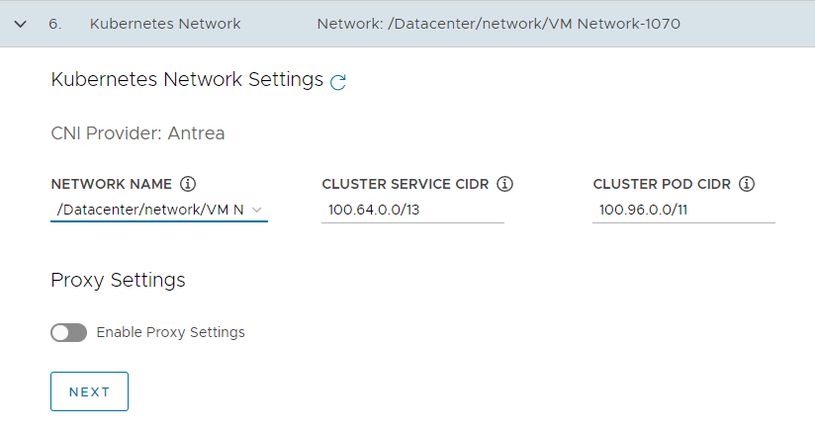Show info for Cluster Service CIDR
Viewport: 815px width, 430px height.
click(504, 184)
